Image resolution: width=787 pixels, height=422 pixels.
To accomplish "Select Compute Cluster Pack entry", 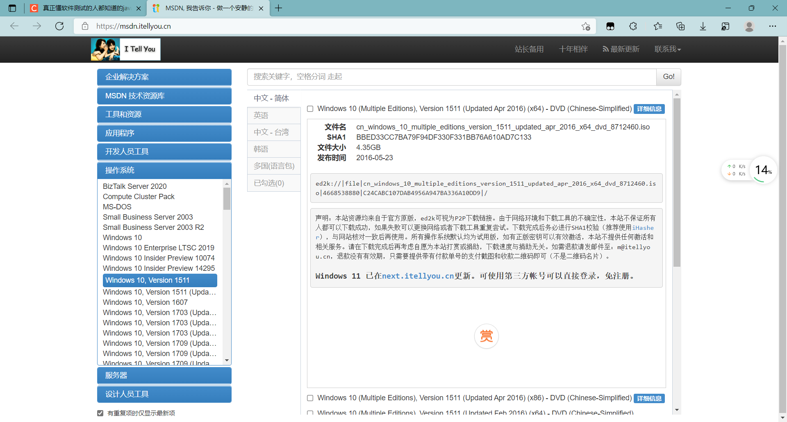I will pyautogui.click(x=139, y=197).
